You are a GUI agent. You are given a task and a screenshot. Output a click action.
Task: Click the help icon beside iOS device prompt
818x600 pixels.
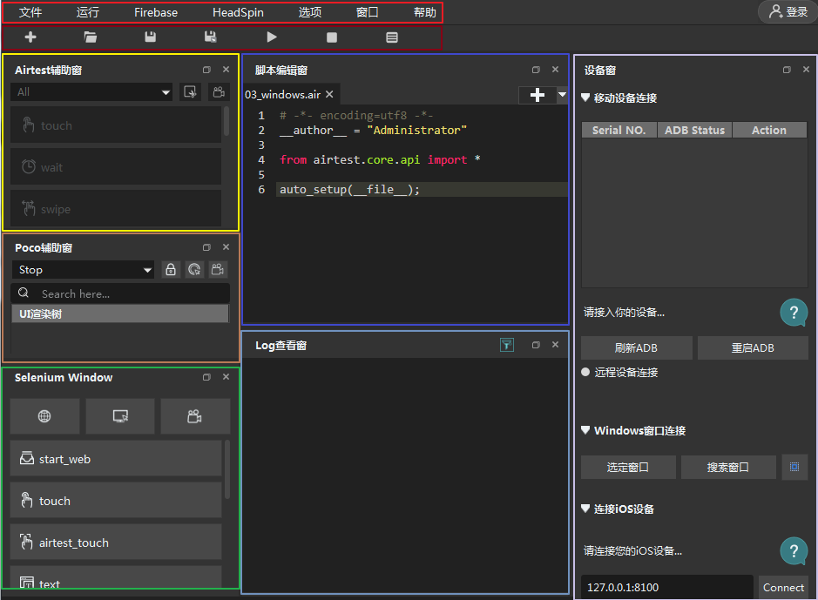794,551
